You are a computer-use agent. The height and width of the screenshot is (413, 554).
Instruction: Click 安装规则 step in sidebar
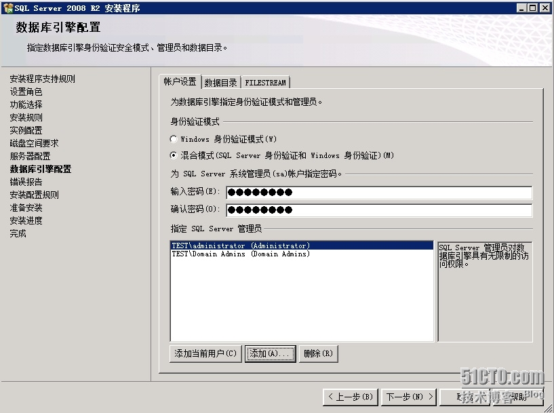[x=26, y=117]
